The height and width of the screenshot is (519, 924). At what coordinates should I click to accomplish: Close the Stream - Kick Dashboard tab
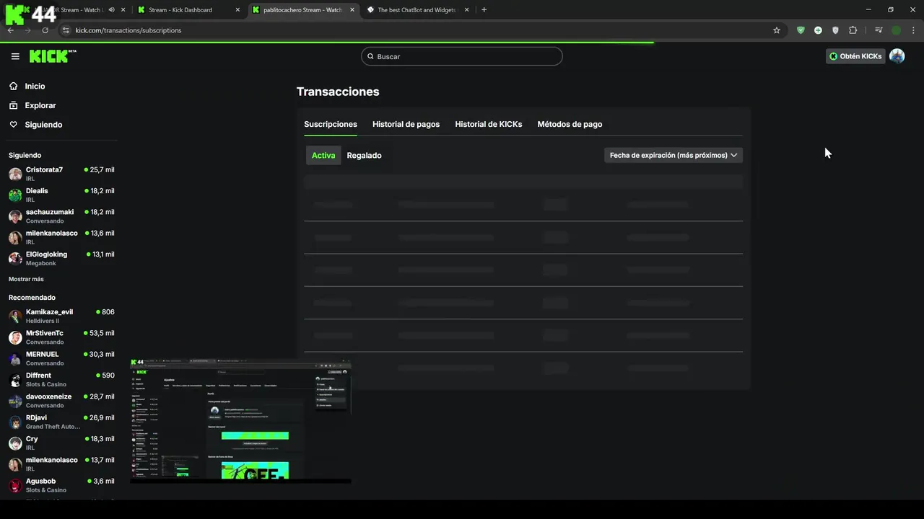[x=237, y=10]
